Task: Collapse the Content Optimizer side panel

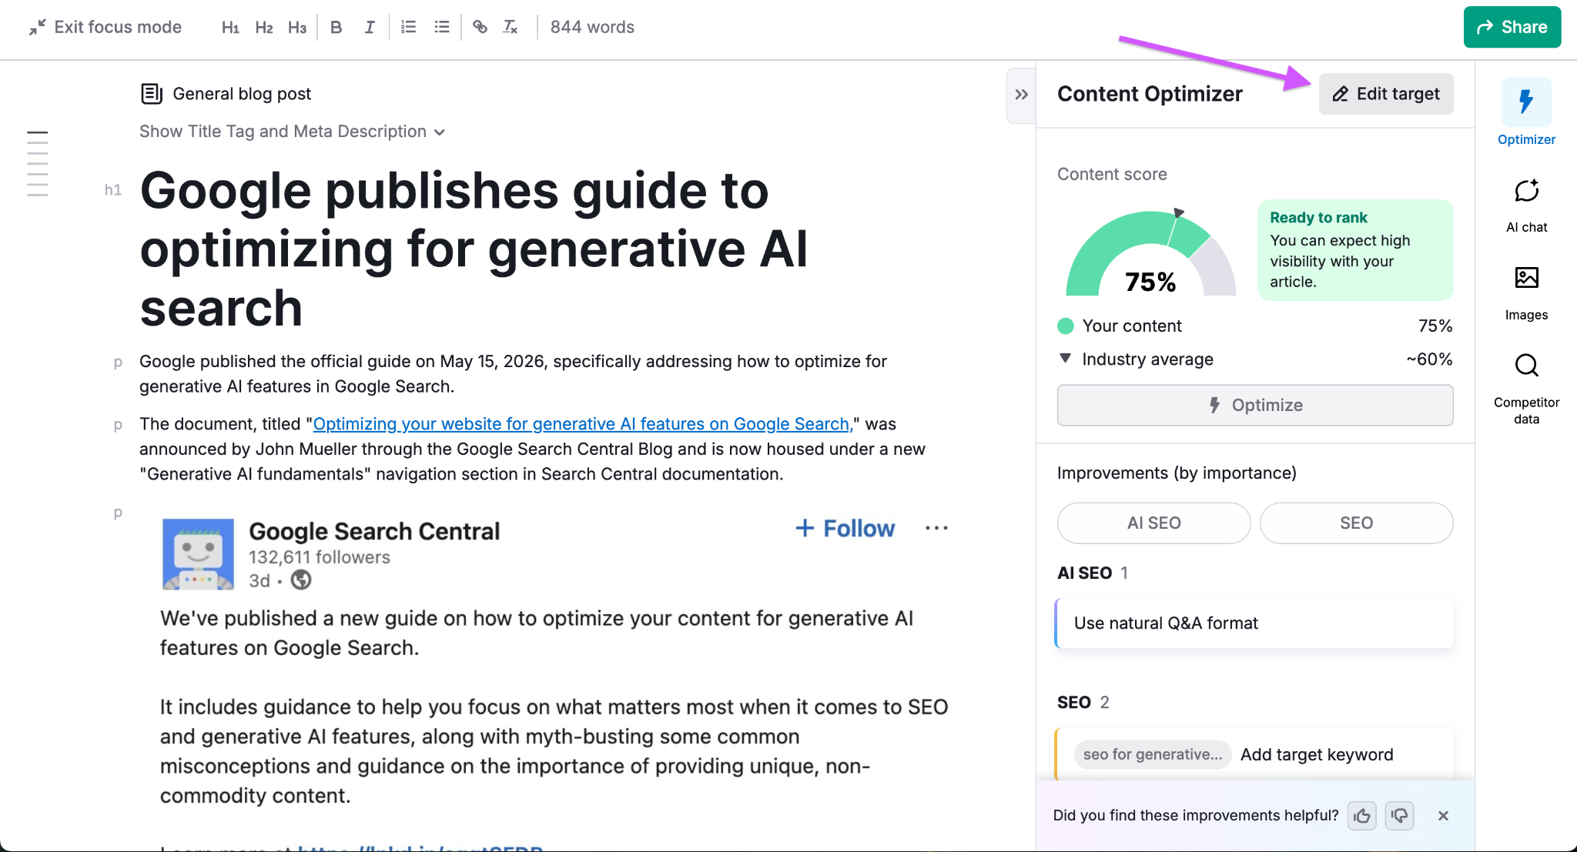Action: coord(1021,95)
